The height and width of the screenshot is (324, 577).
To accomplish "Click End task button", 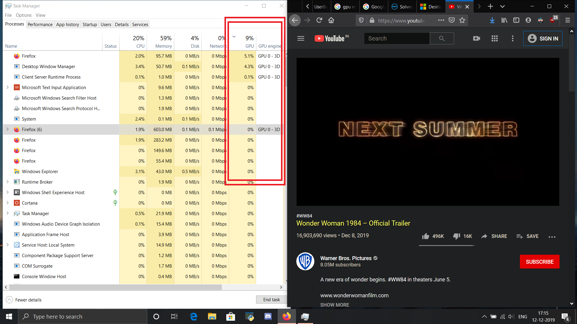I will pos(271,299).
